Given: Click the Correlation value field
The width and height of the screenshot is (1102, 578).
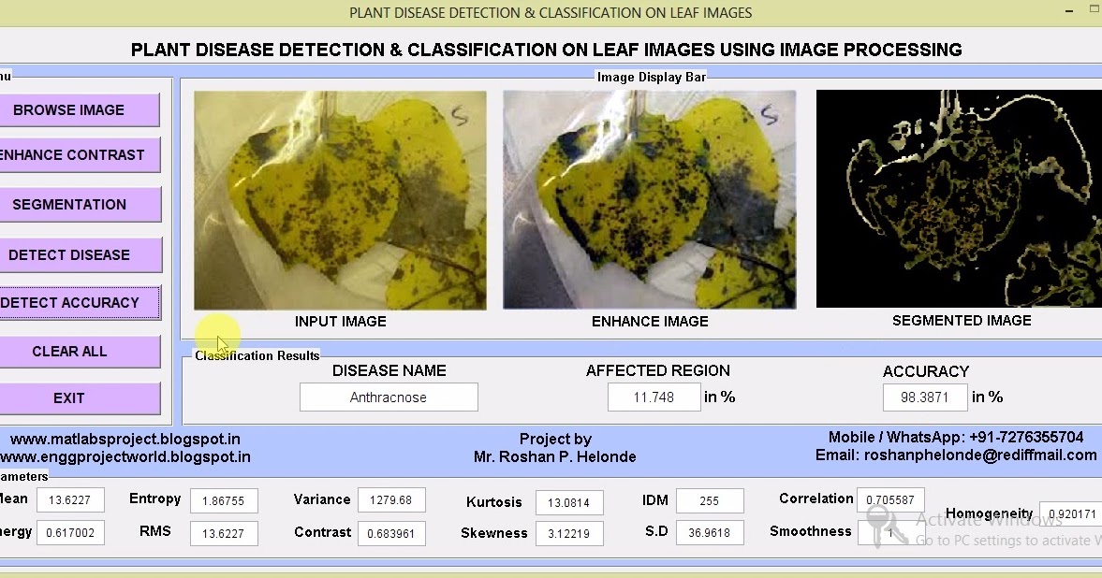Looking at the screenshot, I should [890, 499].
